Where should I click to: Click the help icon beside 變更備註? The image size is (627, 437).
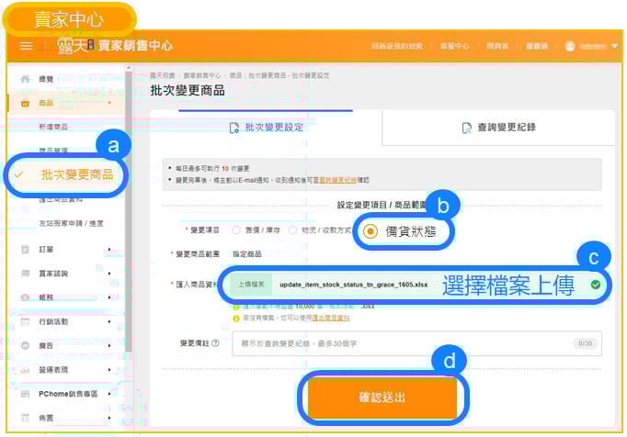tap(215, 343)
